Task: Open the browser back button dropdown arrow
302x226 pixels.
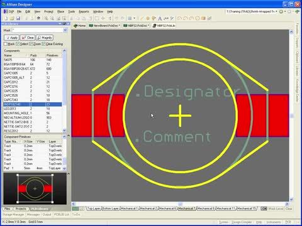Action: [285, 11]
